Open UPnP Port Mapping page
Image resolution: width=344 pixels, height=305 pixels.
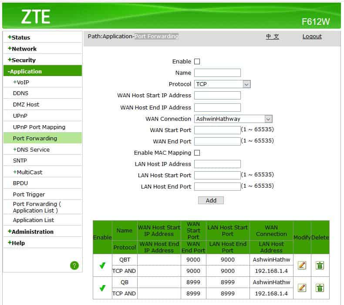click(x=39, y=127)
